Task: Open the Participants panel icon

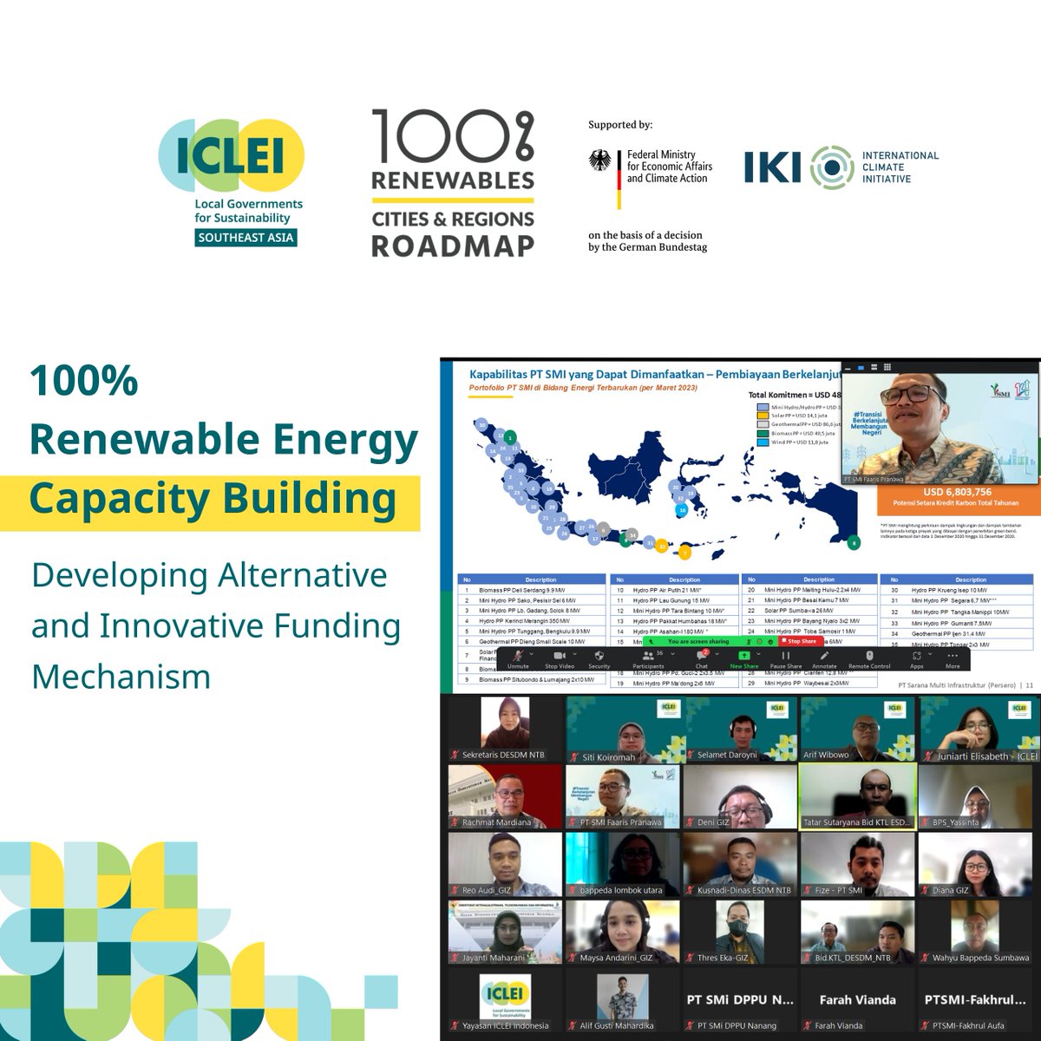Action: (648, 655)
